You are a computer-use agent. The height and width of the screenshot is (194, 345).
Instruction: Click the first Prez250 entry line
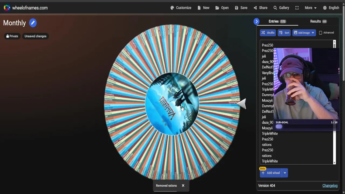(x=267, y=45)
